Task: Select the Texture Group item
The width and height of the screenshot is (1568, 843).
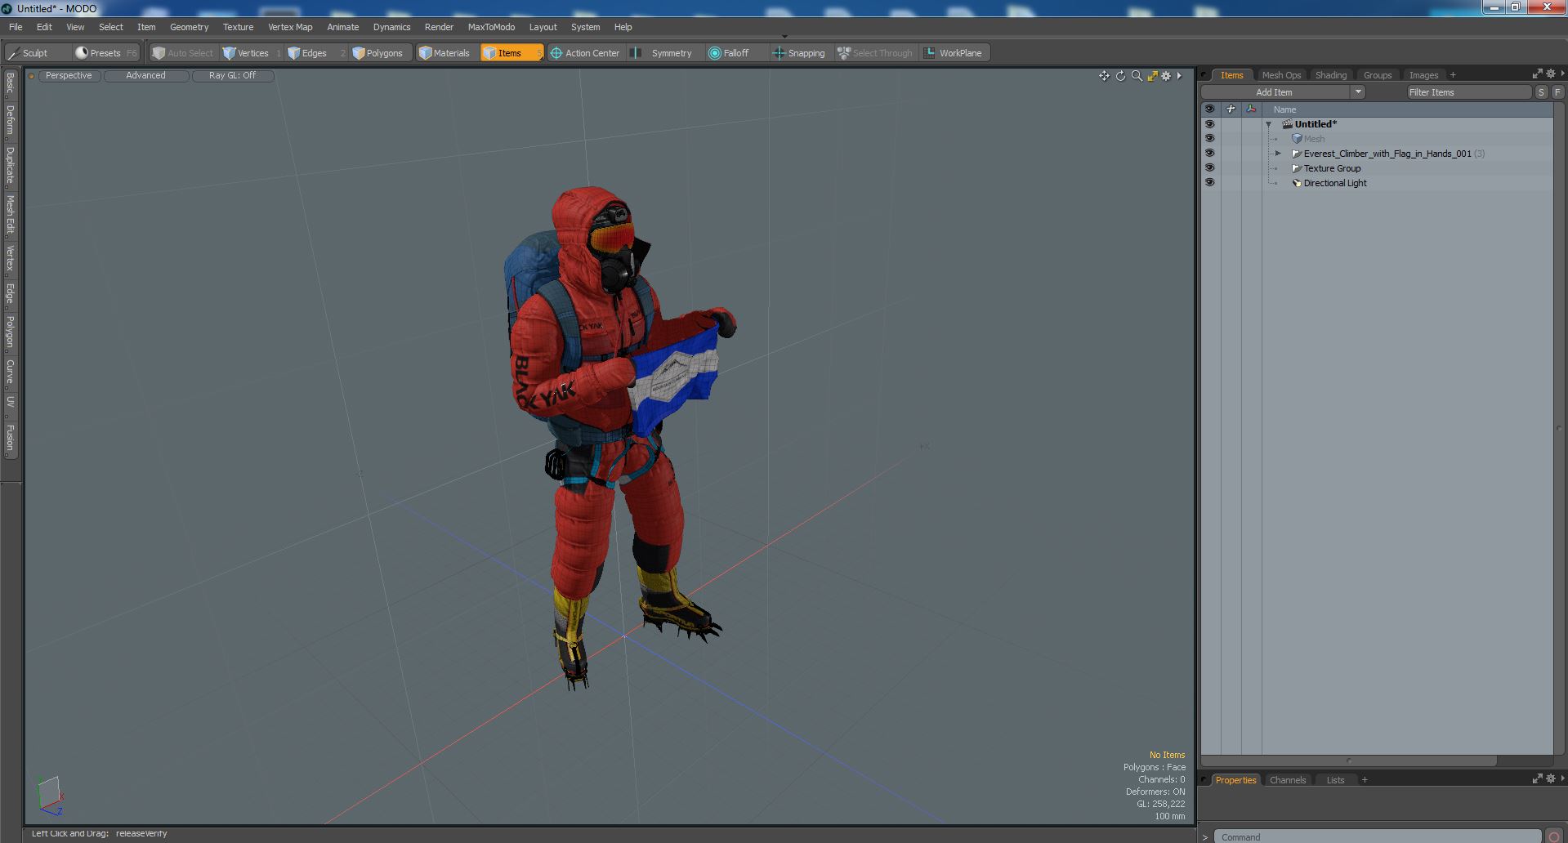Action: [1332, 168]
